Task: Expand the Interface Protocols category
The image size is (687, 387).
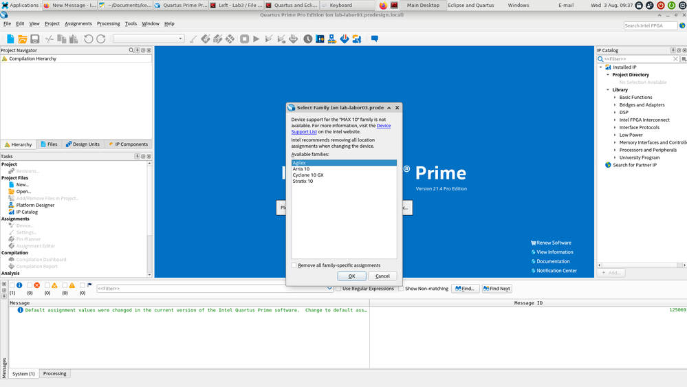Action: tap(615, 127)
